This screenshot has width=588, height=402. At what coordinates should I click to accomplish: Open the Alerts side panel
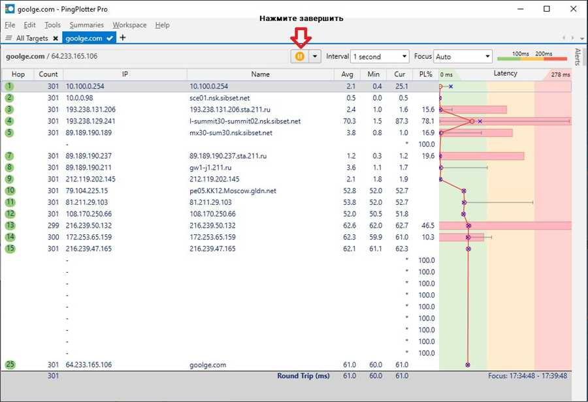click(577, 57)
